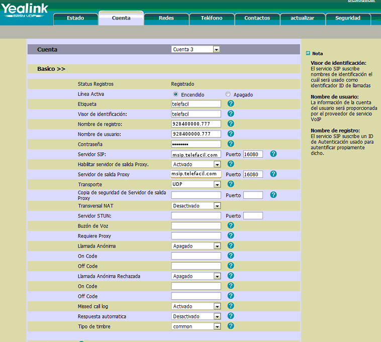Select Apagado radio for Línea Activa
This screenshot has width=381, height=342.
228,94
